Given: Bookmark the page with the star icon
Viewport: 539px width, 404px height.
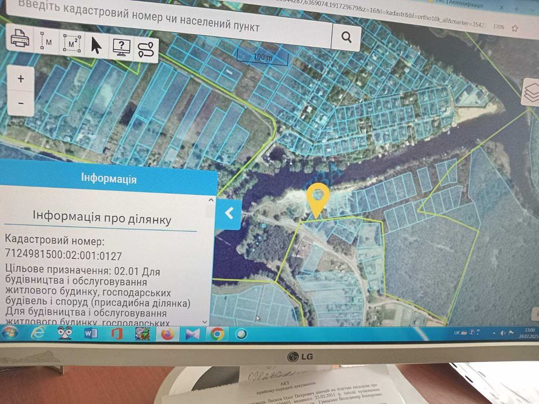Looking at the screenshot, I should [x=515, y=28].
